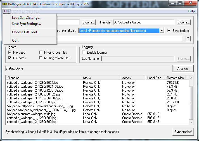The height and width of the screenshot is (141, 199).
Task: Open the Help menu
Action: point(191,11)
